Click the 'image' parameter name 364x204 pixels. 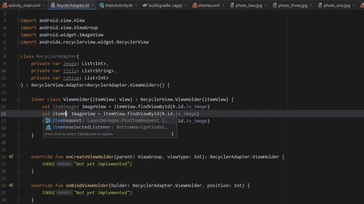click(x=69, y=63)
